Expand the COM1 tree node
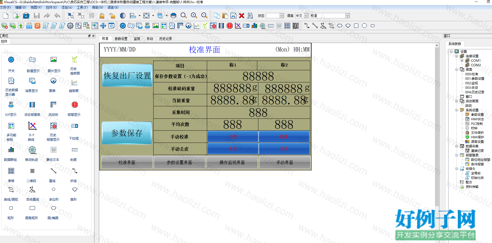 [462, 60]
